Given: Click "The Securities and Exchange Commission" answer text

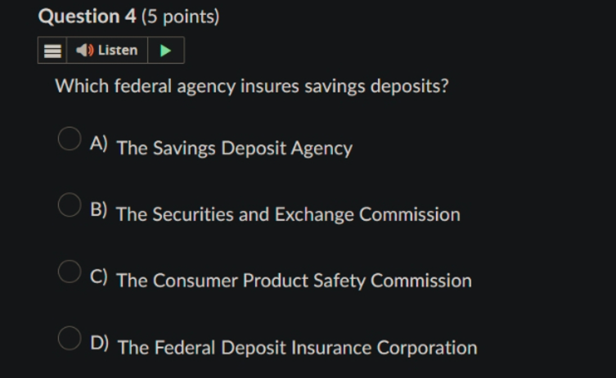Looking at the screenshot, I should point(288,214).
